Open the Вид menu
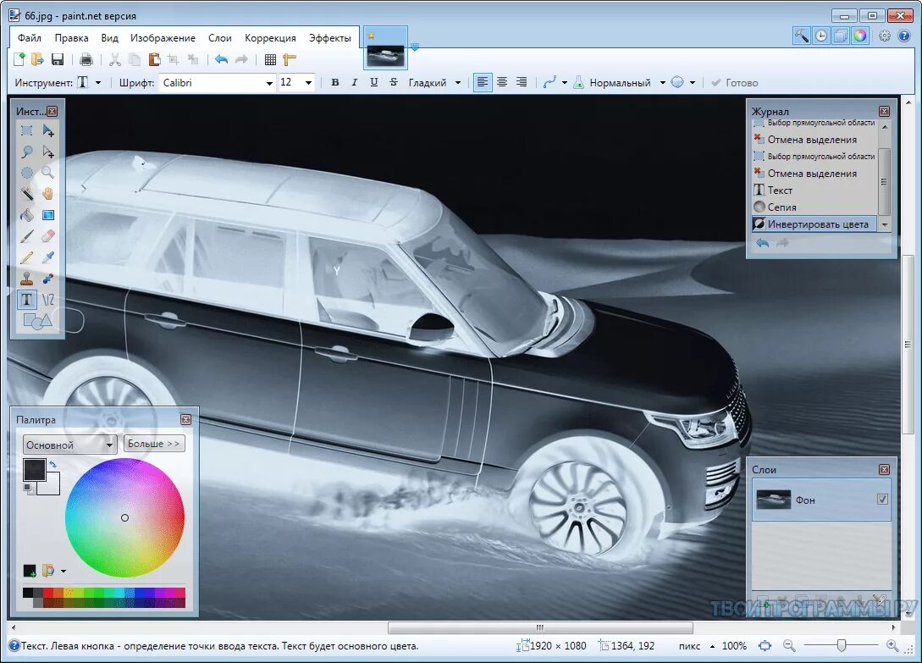 [109, 37]
